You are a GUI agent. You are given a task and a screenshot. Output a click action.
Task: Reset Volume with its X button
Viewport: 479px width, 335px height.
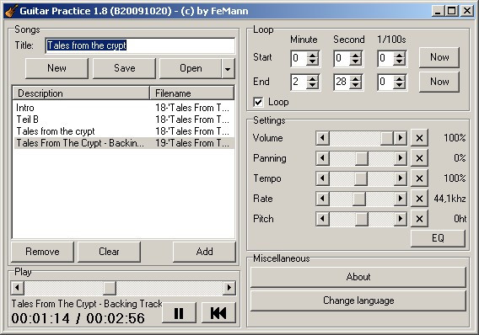[419, 138]
